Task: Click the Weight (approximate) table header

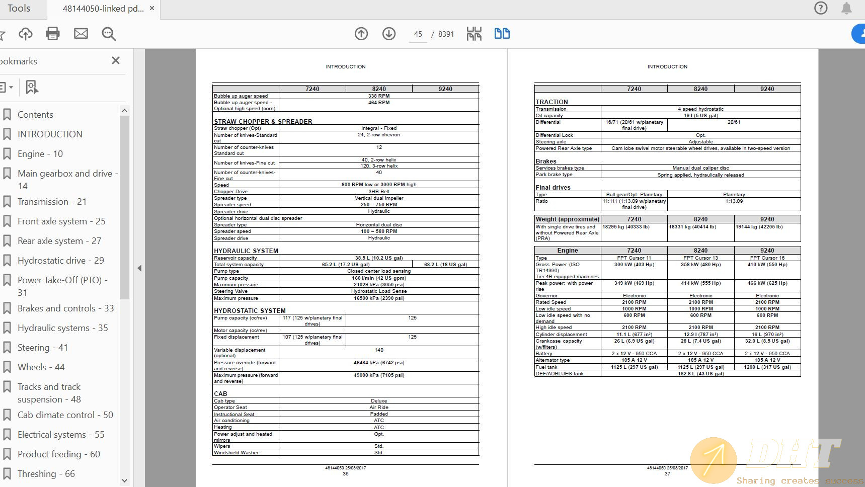Action: click(568, 219)
